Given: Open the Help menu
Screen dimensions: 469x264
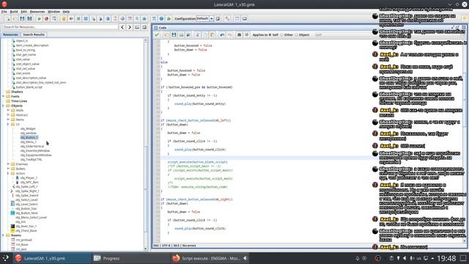Looking at the screenshot, I should (x=66, y=12).
